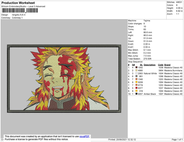Click the Width value 6.82 in

tap(179, 11)
